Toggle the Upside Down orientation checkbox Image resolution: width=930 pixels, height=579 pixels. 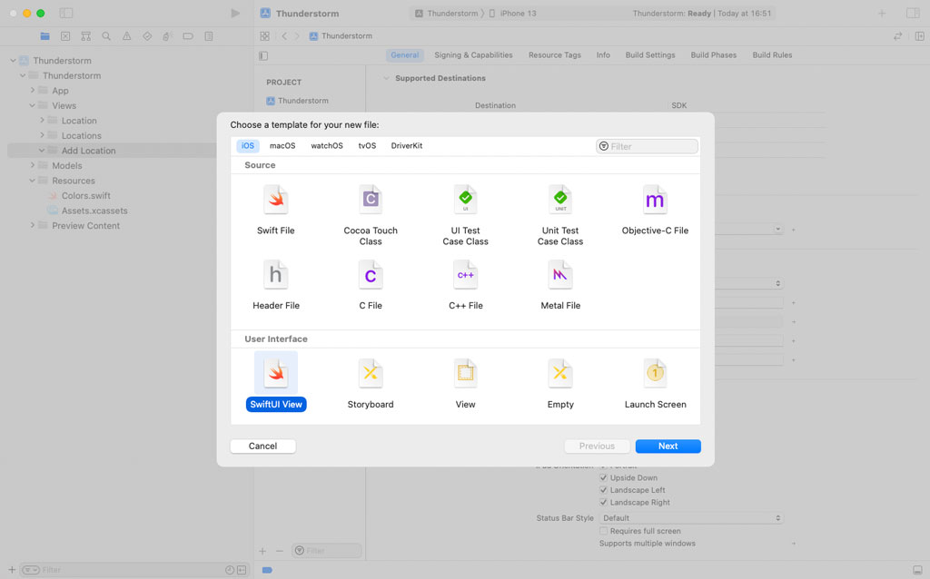(x=603, y=477)
